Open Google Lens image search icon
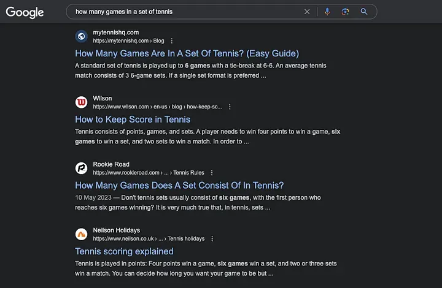This screenshot has height=288, width=442. 345,12
